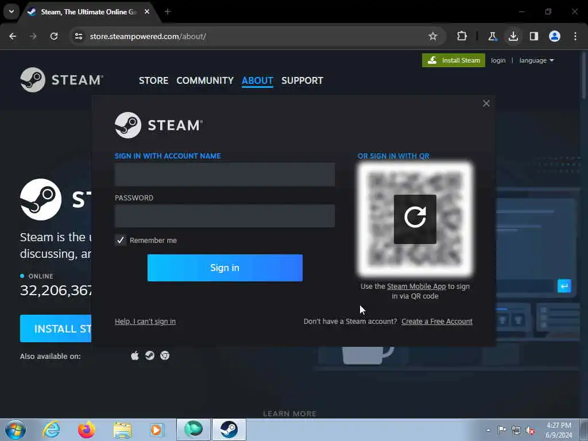
Task: Click the browser back arrow
Action: click(x=13, y=36)
